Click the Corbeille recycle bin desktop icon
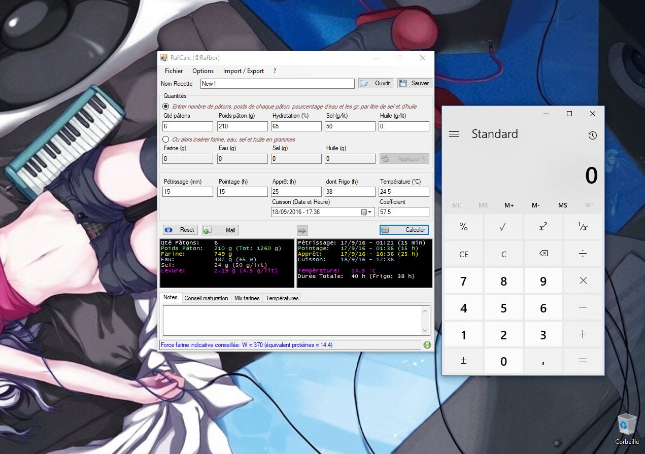 [627, 429]
